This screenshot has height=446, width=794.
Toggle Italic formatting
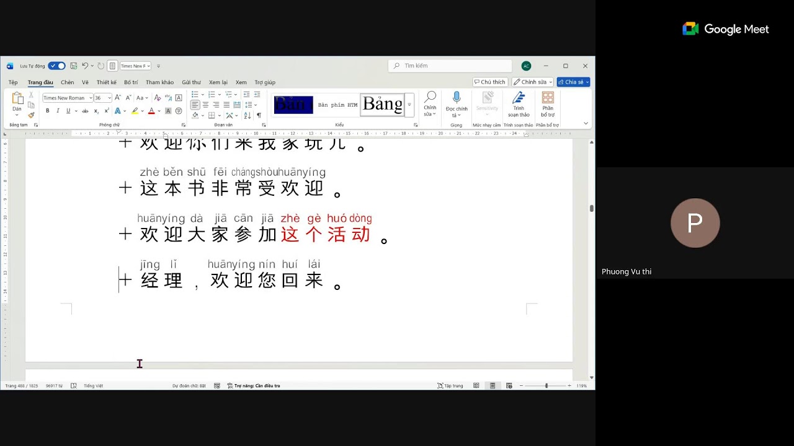click(x=58, y=111)
